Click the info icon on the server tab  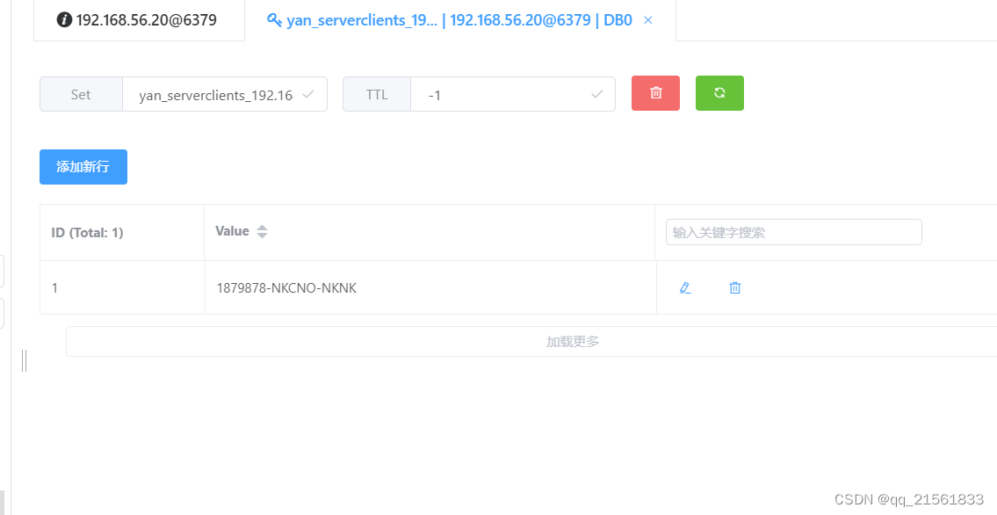[65, 19]
